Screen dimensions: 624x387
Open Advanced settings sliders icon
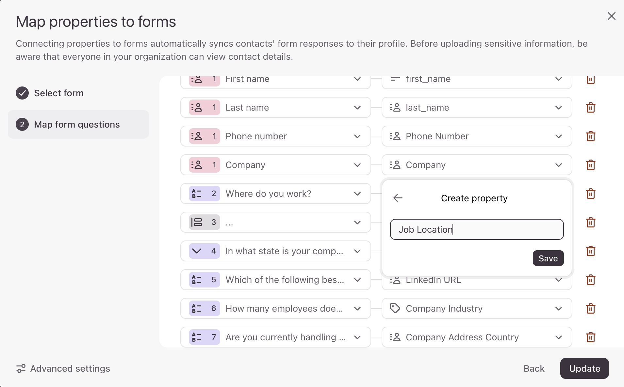[21, 368]
